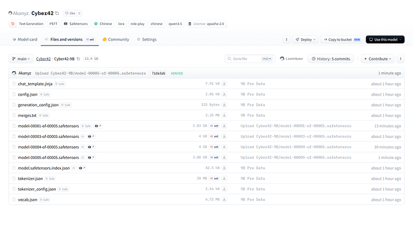
Task: Open commit message for model-00004 upload
Action: pos(296,147)
